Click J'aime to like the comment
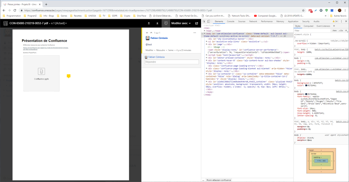 (x=171, y=50)
